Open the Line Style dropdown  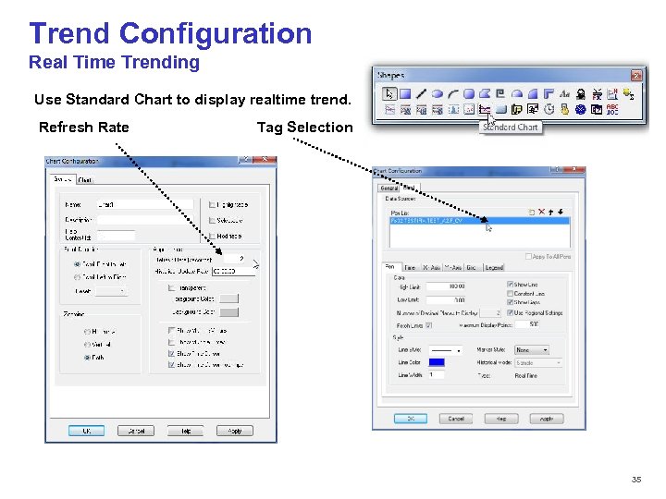[445, 350]
